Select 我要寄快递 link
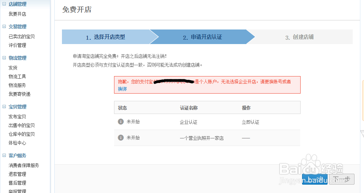The height and width of the screenshot is (193, 364). (x=20, y=94)
